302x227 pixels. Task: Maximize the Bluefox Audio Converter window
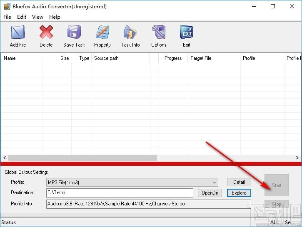(273, 6)
